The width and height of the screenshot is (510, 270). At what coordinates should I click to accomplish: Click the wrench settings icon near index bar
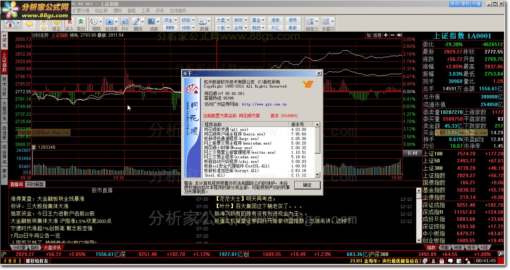pos(500,254)
